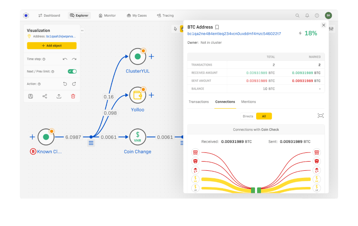Click the Coin Change VHR node
The image size is (358, 226).
click(137, 137)
